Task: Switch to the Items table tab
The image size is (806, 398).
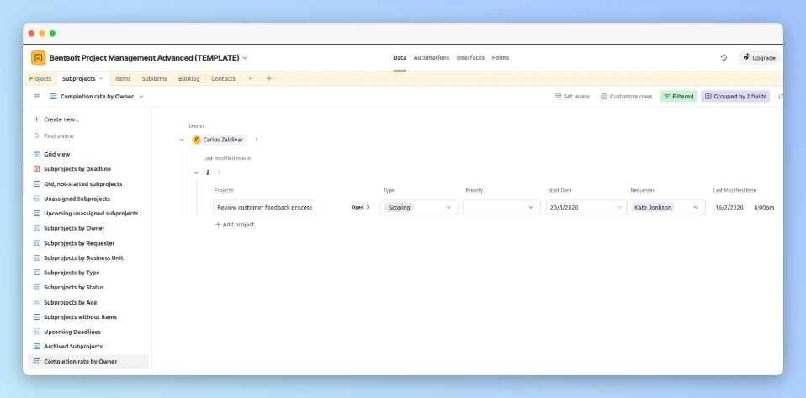Action: (x=123, y=79)
